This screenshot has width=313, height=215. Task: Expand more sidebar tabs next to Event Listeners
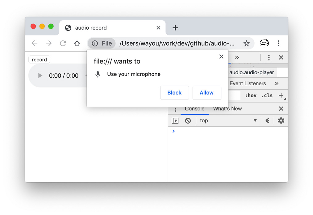[277, 83]
